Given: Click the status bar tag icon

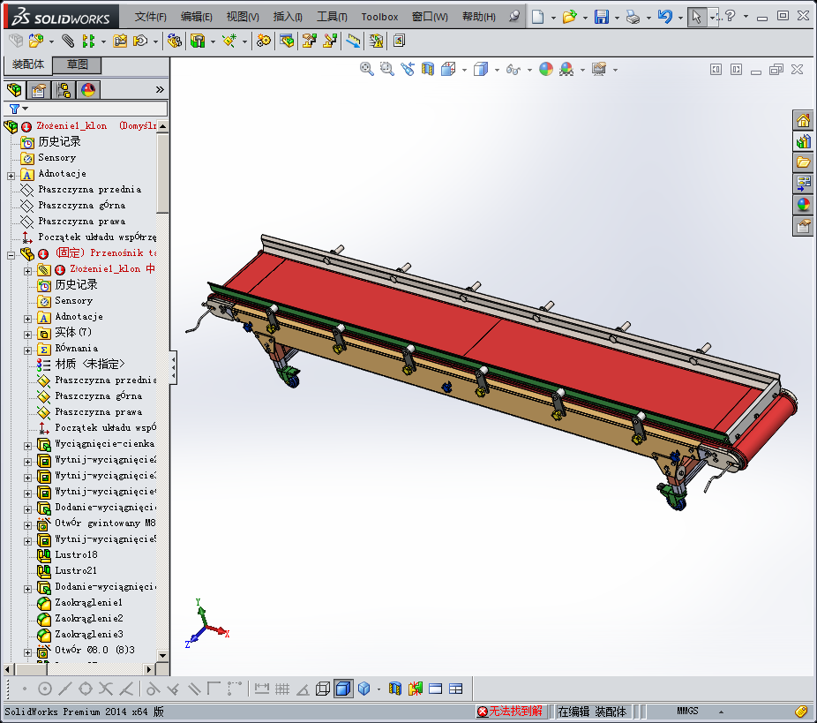Looking at the screenshot, I should (x=802, y=711).
